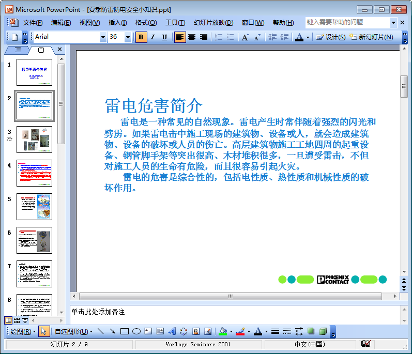Open the 格式(O) menu
412x354 pixels.
[146, 23]
